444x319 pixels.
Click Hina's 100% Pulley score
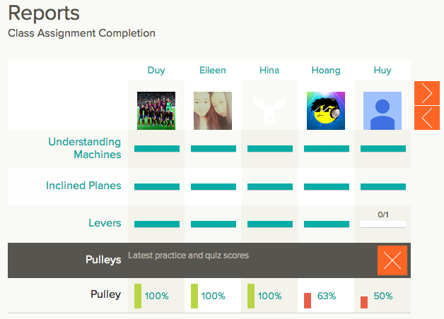click(x=269, y=296)
